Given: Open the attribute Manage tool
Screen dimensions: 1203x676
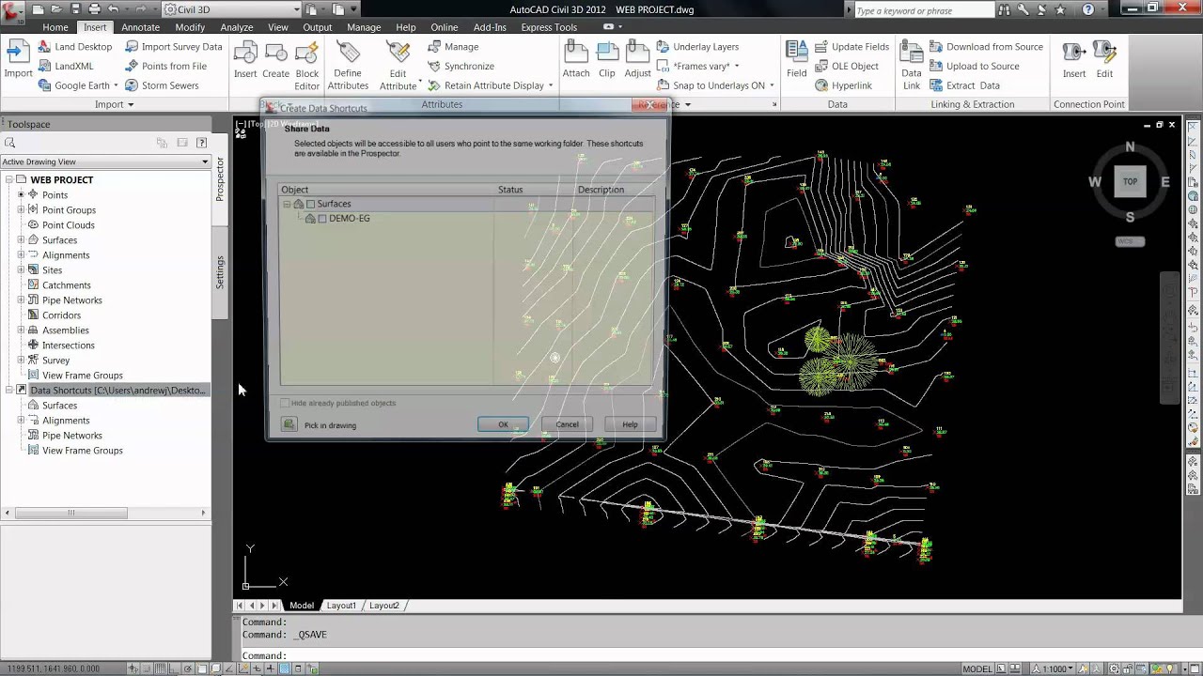Looking at the screenshot, I should pyautogui.click(x=453, y=46).
